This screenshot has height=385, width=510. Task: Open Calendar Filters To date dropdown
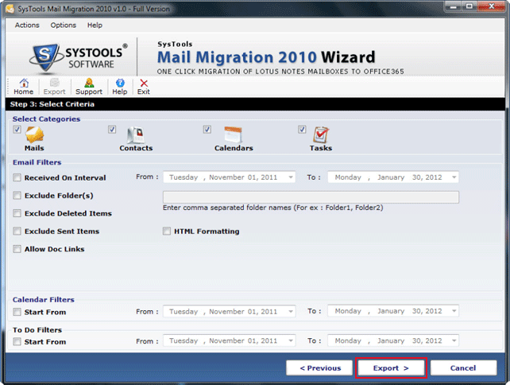[x=454, y=311]
